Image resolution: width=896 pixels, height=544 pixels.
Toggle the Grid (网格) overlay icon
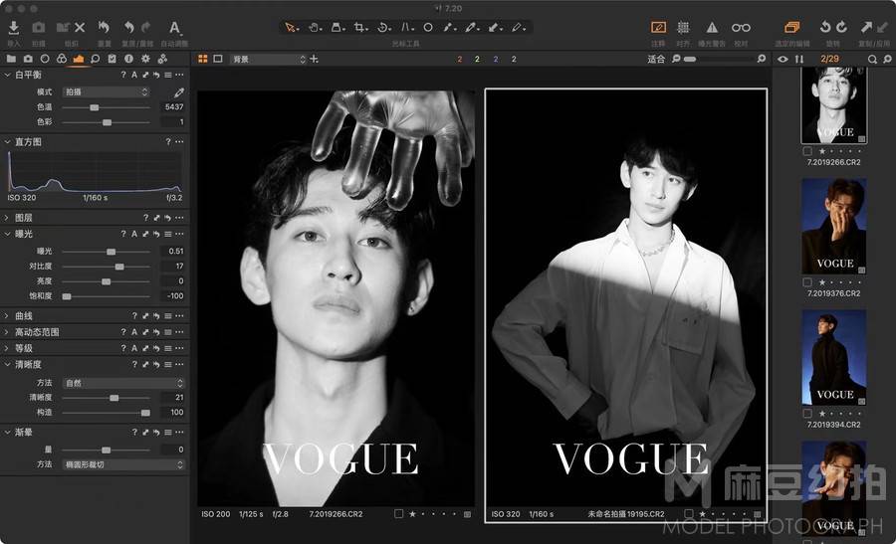pos(683,27)
